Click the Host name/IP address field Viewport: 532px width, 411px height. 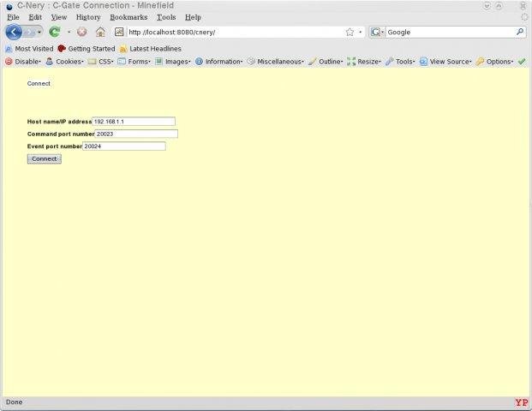click(x=134, y=122)
